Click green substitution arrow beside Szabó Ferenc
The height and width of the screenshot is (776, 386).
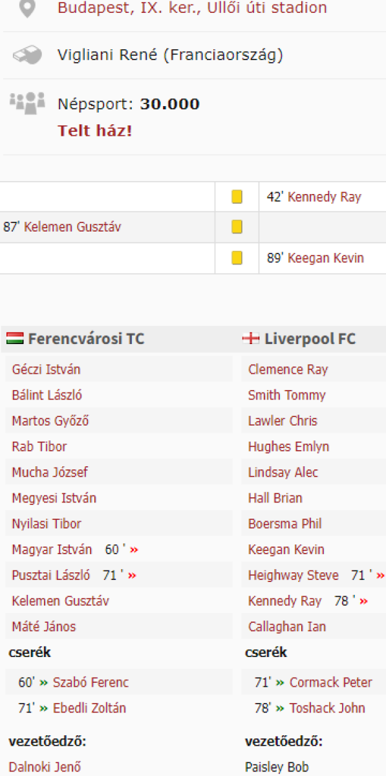(x=43, y=682)
